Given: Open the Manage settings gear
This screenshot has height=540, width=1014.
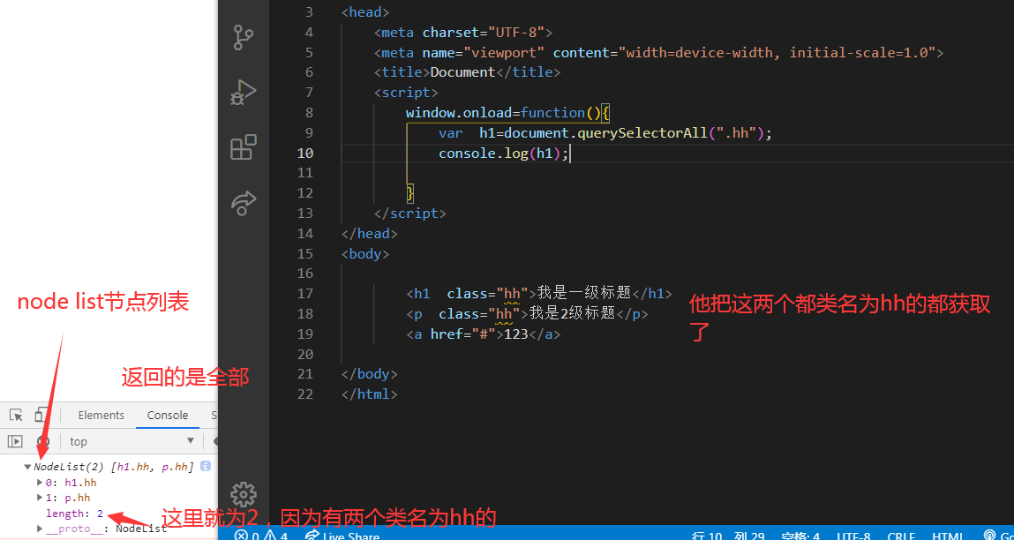Looking at the screenshot, I should tap(244, 494).
